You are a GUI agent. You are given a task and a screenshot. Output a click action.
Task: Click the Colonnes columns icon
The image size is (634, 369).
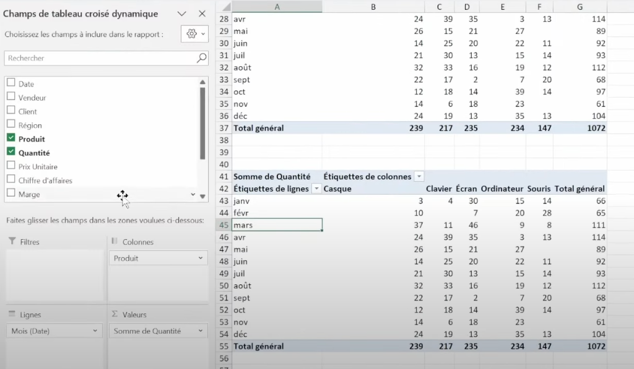(x=115, y=241)
